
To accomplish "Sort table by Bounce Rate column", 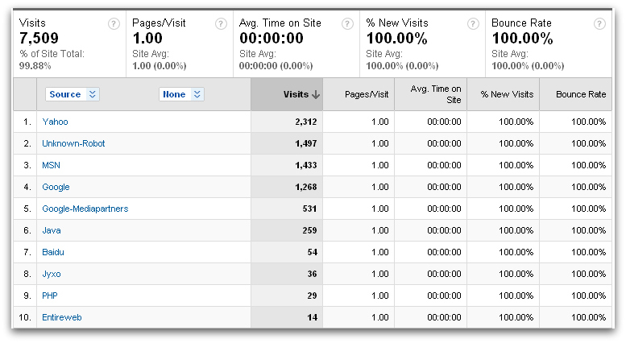I will point(581,94).
